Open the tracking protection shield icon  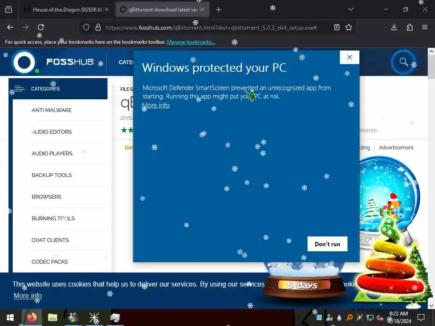86,27
